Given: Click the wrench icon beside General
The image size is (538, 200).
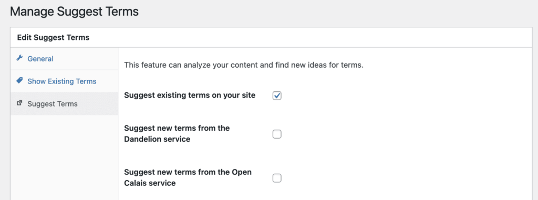Looking at the screenshot, I should (x=19, y=58).
